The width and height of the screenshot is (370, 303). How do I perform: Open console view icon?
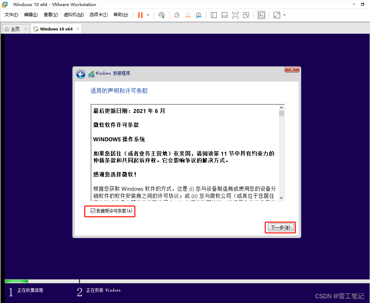[261, 15]
